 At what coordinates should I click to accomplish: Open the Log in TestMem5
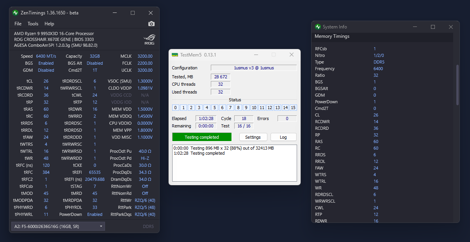(283, 137)
